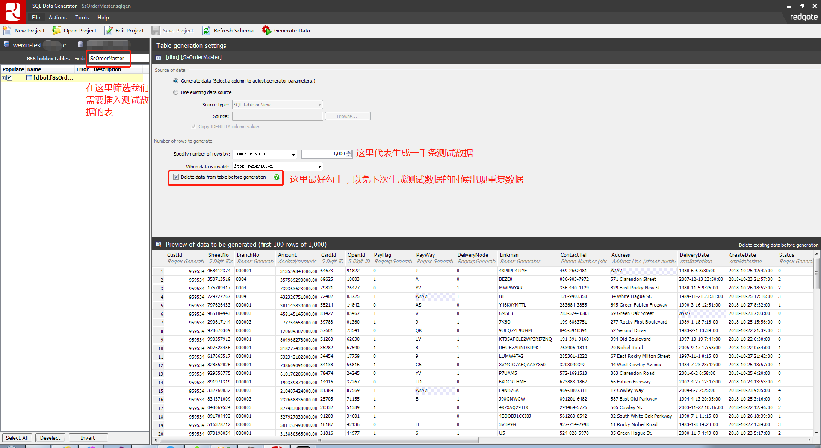Uncheck Populate for the SsOrderMaster table row
This screenshot has height=448, width=821.
[x=9, y=77]
